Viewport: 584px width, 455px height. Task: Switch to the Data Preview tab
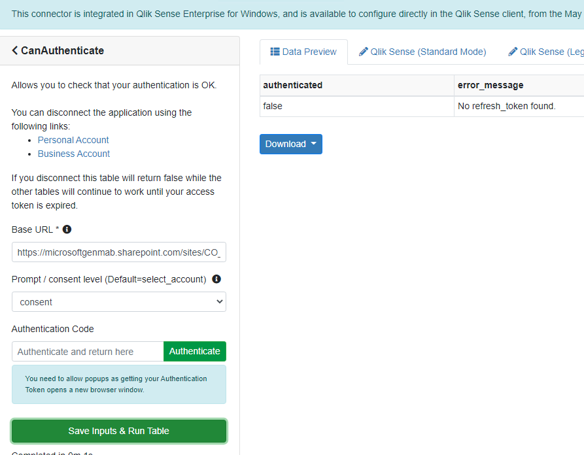(x=303, y=52)
